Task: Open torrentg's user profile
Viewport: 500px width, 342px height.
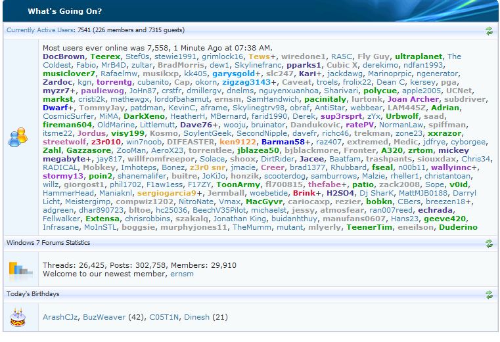Action: coord(114,82)
